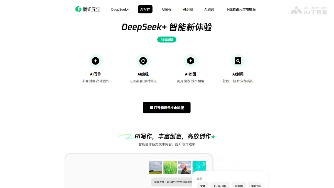Click the AI编程 circular feature icon
This screenshot has height=188, width=334.
point(143,61)
